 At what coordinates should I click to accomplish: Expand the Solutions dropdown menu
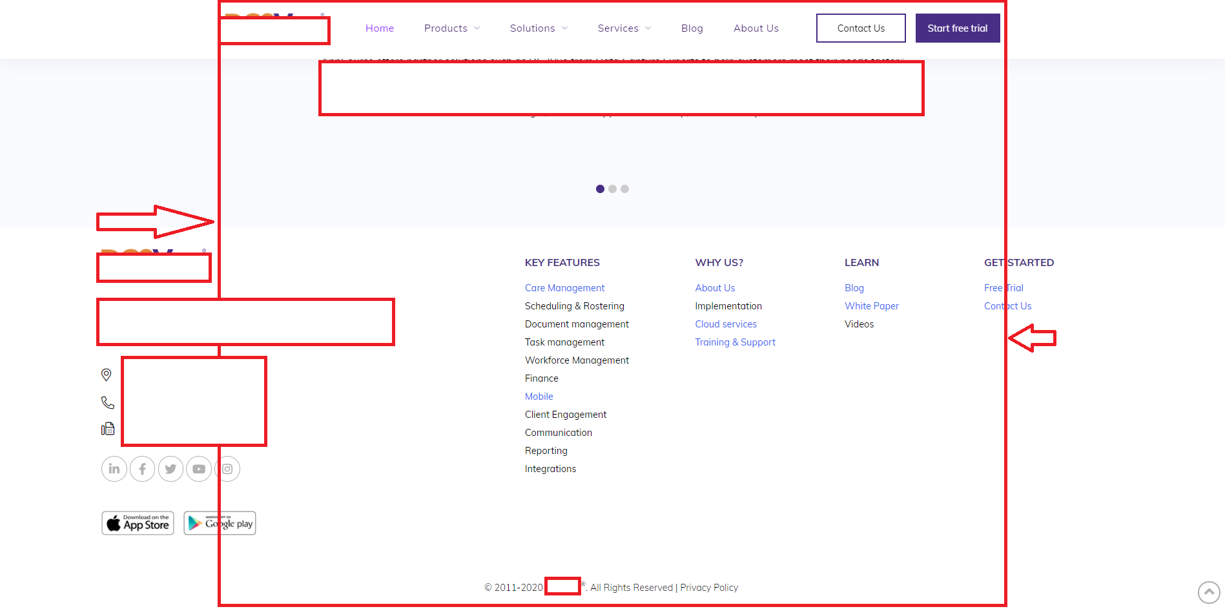point(539,28)
